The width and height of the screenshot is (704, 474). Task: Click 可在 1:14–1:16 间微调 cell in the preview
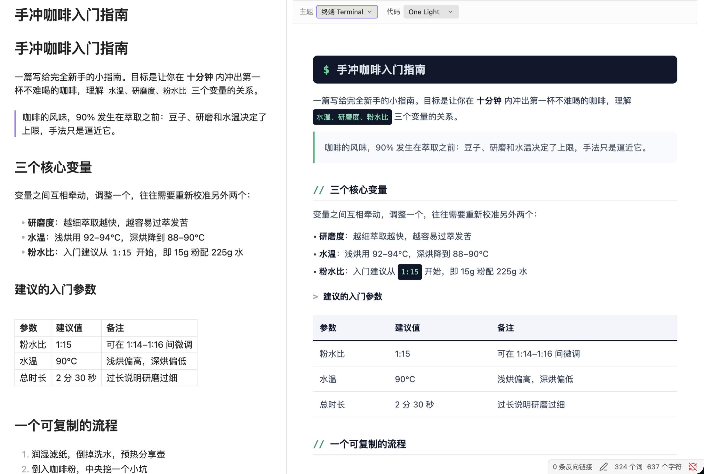click(538, 354)
